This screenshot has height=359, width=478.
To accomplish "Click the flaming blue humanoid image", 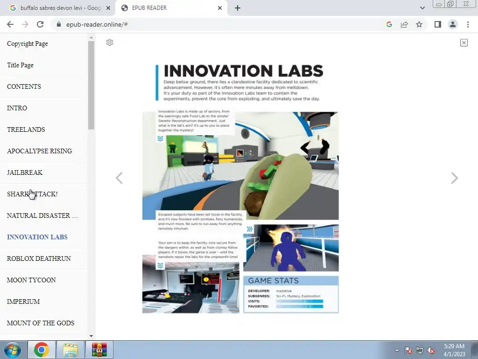I will (x=291, y=248).
